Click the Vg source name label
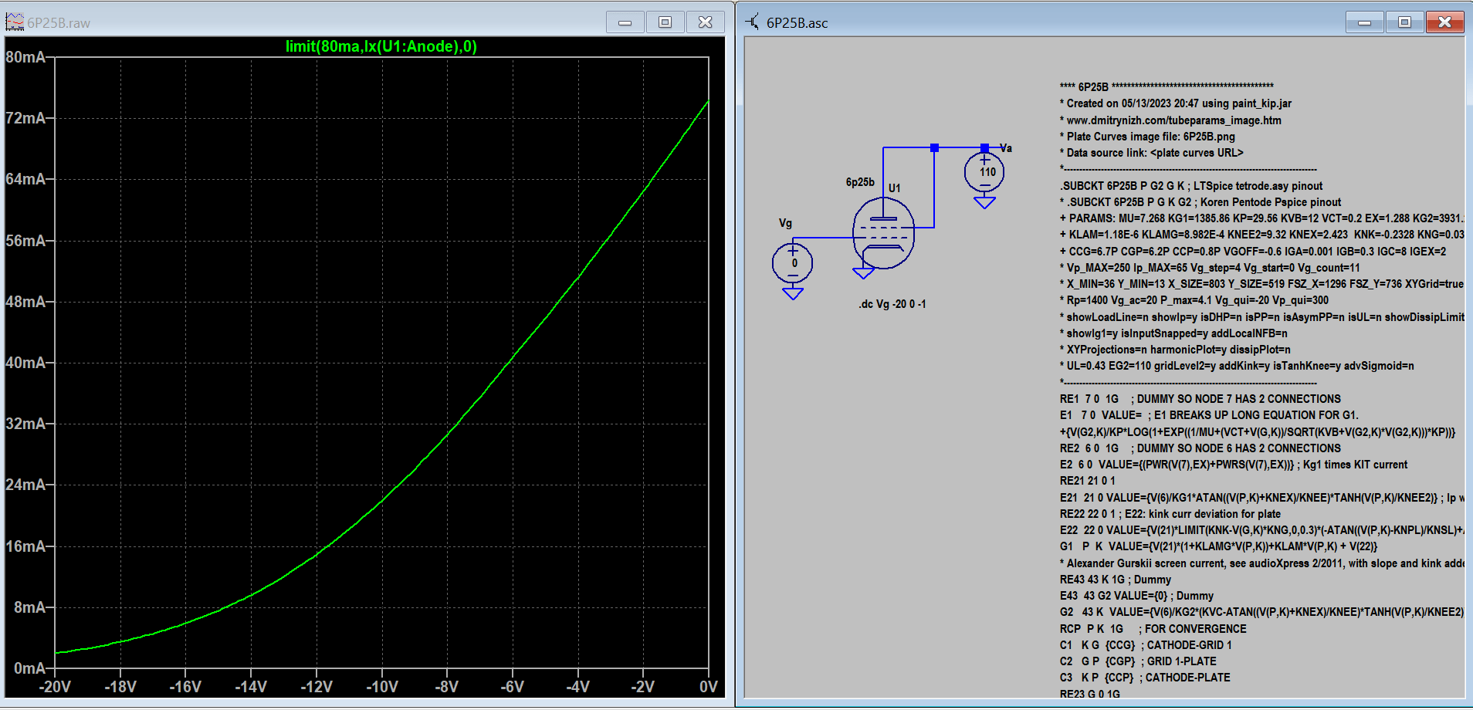1473x710 pixels. point(785,223)
